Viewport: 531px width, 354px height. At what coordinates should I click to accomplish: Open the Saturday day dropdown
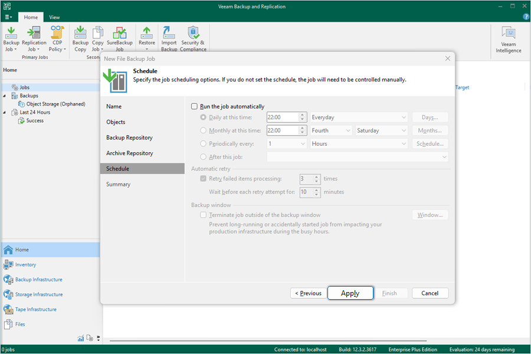click(x=382, y=130)
